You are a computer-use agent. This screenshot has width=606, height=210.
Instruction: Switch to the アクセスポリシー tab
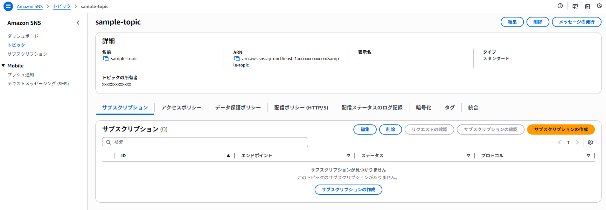tap(181, 108)
